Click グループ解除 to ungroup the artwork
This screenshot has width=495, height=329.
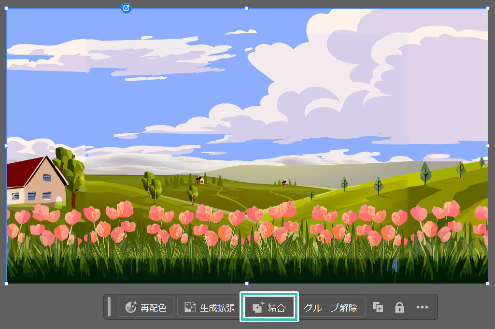[330, 307]
